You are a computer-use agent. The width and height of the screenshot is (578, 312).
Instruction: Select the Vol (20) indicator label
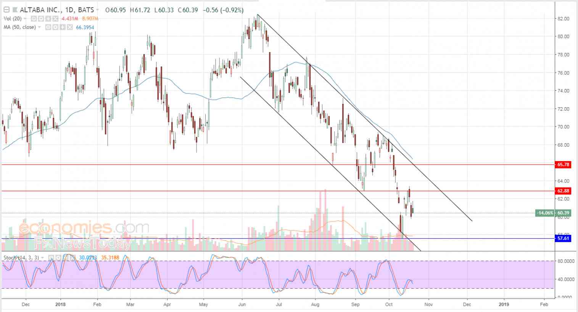13,19
